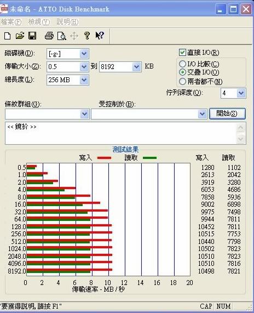Screen dimensions: 254x313
Task: Click the question mark help icon
Action: pos(87,36)
